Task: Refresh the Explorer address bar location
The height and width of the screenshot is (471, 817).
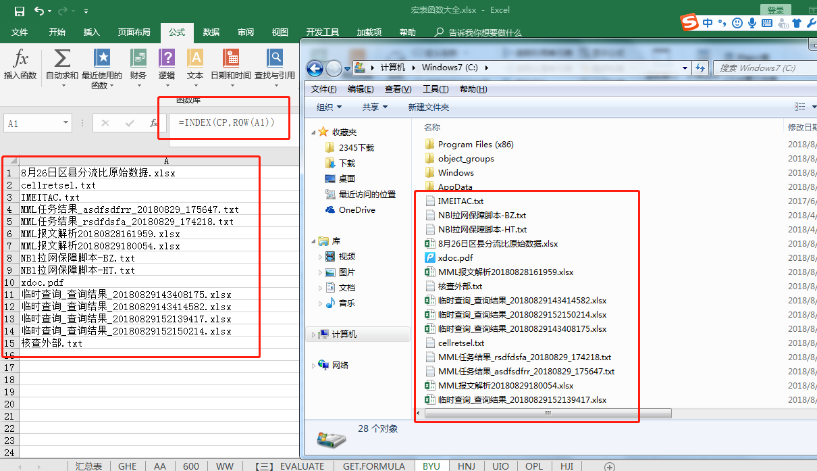Action: pyautogui.click(x=700, y=68)
